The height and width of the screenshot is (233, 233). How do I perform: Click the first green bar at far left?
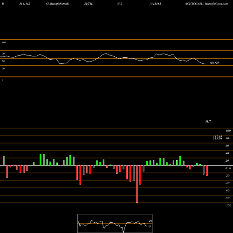point(4,161)
